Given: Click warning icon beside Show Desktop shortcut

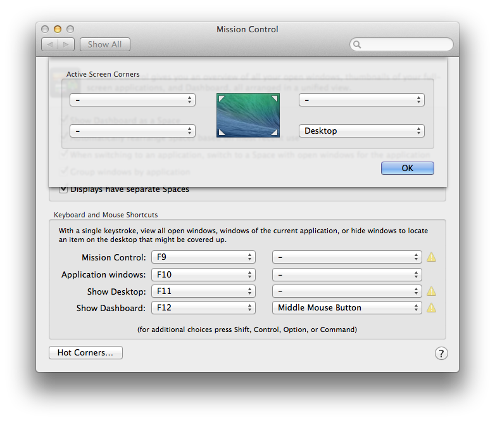Looking at the screenshot, I should click(431, 291).
